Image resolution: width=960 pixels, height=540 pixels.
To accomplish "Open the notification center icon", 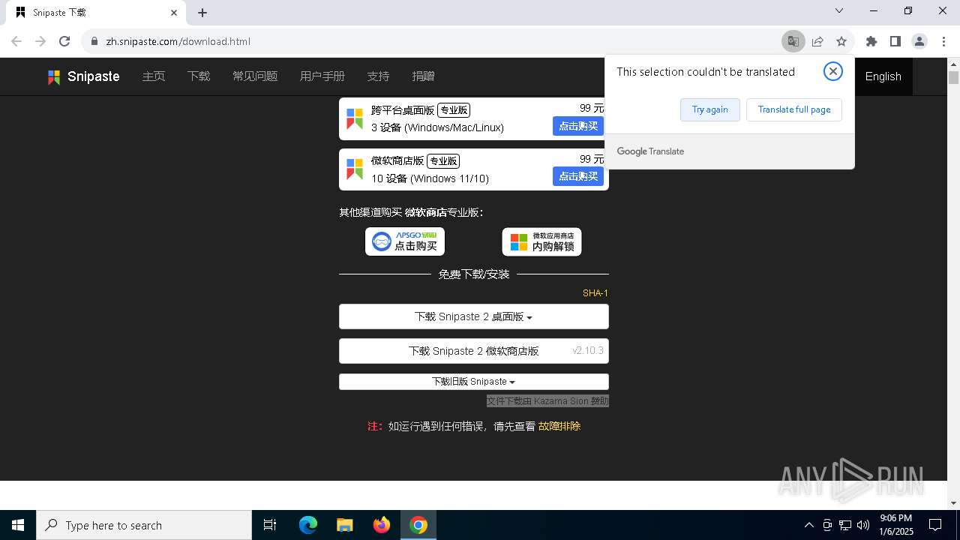I will 935,525.
